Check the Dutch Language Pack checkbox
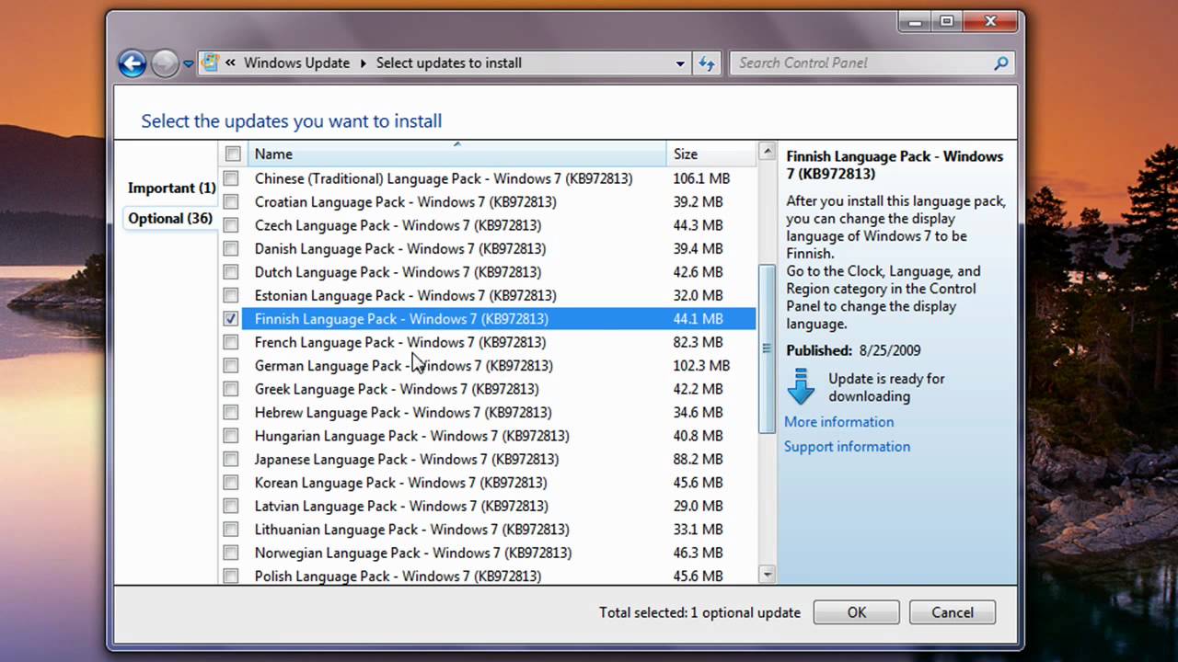The height and width of the screenshot is (662, 1178). pos(231,272)
